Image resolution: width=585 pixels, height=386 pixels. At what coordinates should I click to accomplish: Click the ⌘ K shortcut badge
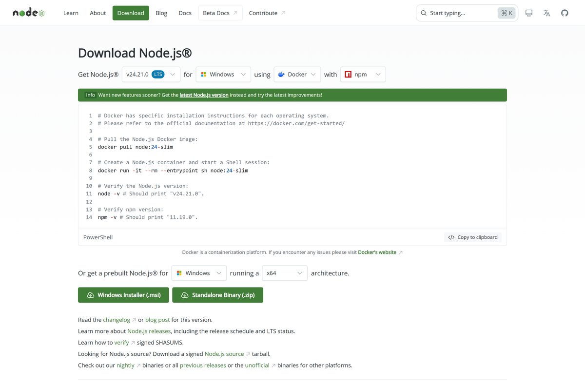tap(507, 13)
